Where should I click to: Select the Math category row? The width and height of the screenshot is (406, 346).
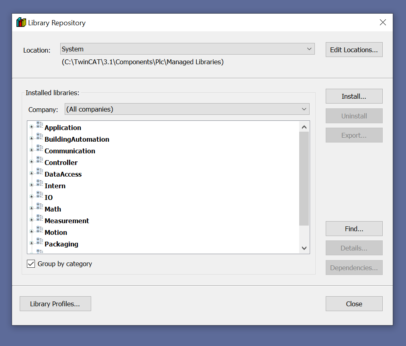click(53, 209)
